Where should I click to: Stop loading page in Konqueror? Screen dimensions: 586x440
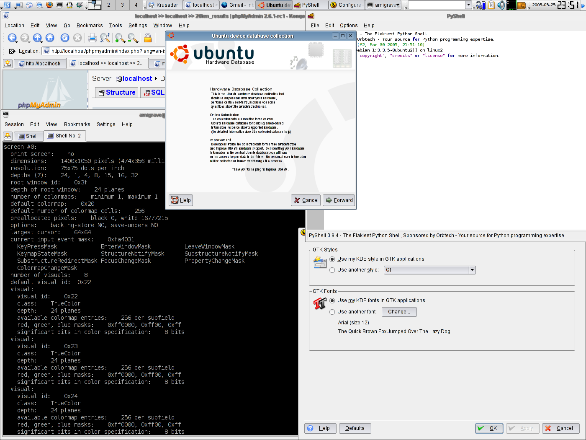[x=77, y=38]
